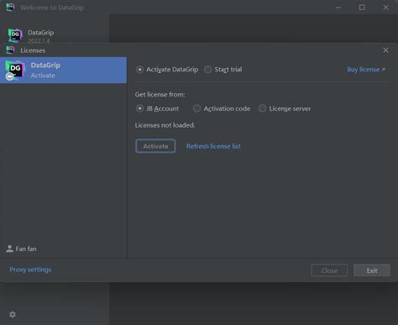Open the Buy license link
The height and width of the screenshot is (325, 398).
pyautogui.click(x=366, y=70)
